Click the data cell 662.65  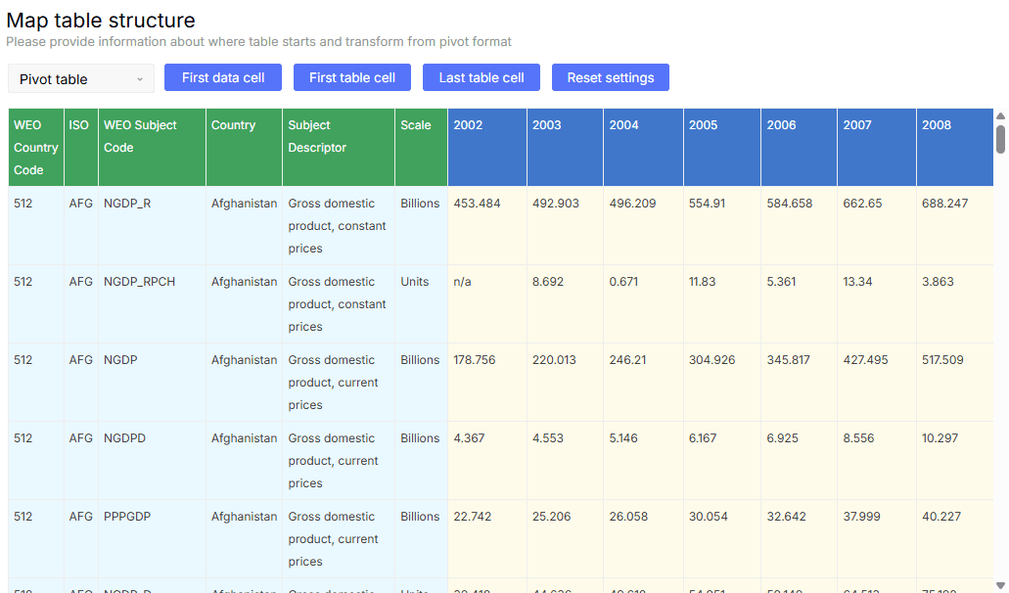coord(877,226)
